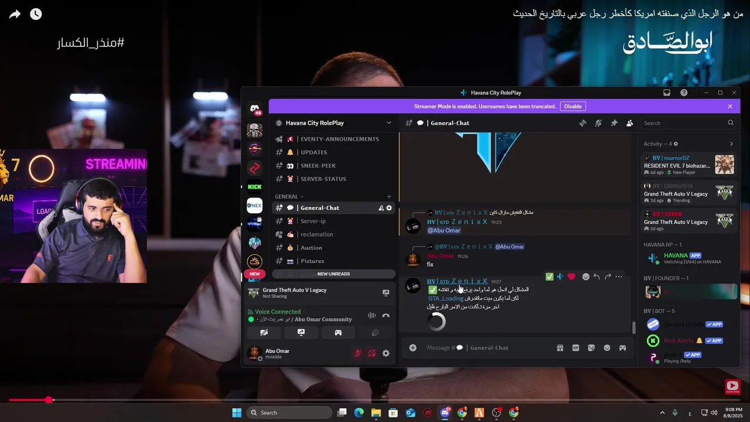Start an activity with the controller button
The width and height of the screenshot is (750, 422).
click(338, 332)
